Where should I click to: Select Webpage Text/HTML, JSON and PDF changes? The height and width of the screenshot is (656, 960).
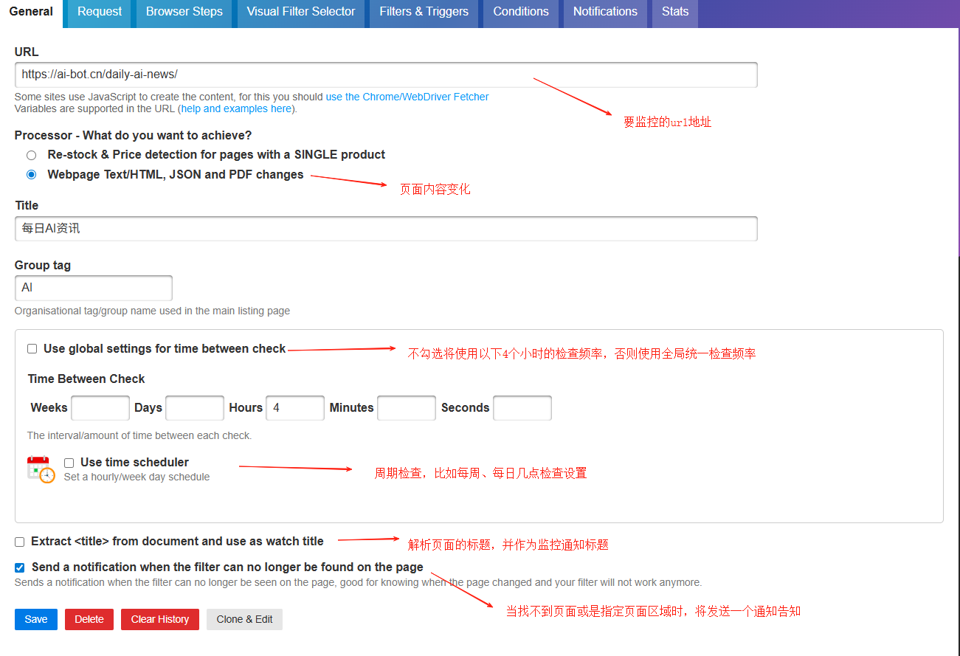tap(31, 175)
